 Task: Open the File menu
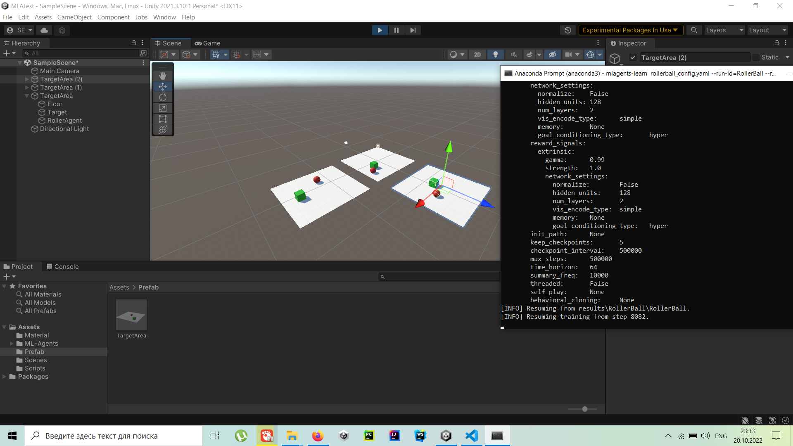point(7,17)
